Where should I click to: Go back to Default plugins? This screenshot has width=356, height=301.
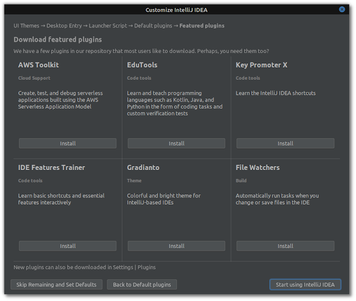coord(142,285)
